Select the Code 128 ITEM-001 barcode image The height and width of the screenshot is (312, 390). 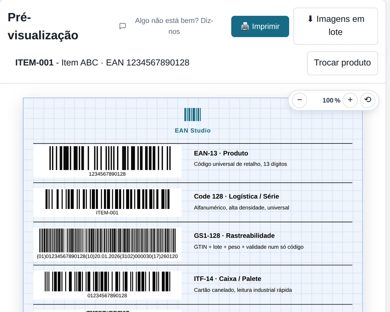(107, 203)
